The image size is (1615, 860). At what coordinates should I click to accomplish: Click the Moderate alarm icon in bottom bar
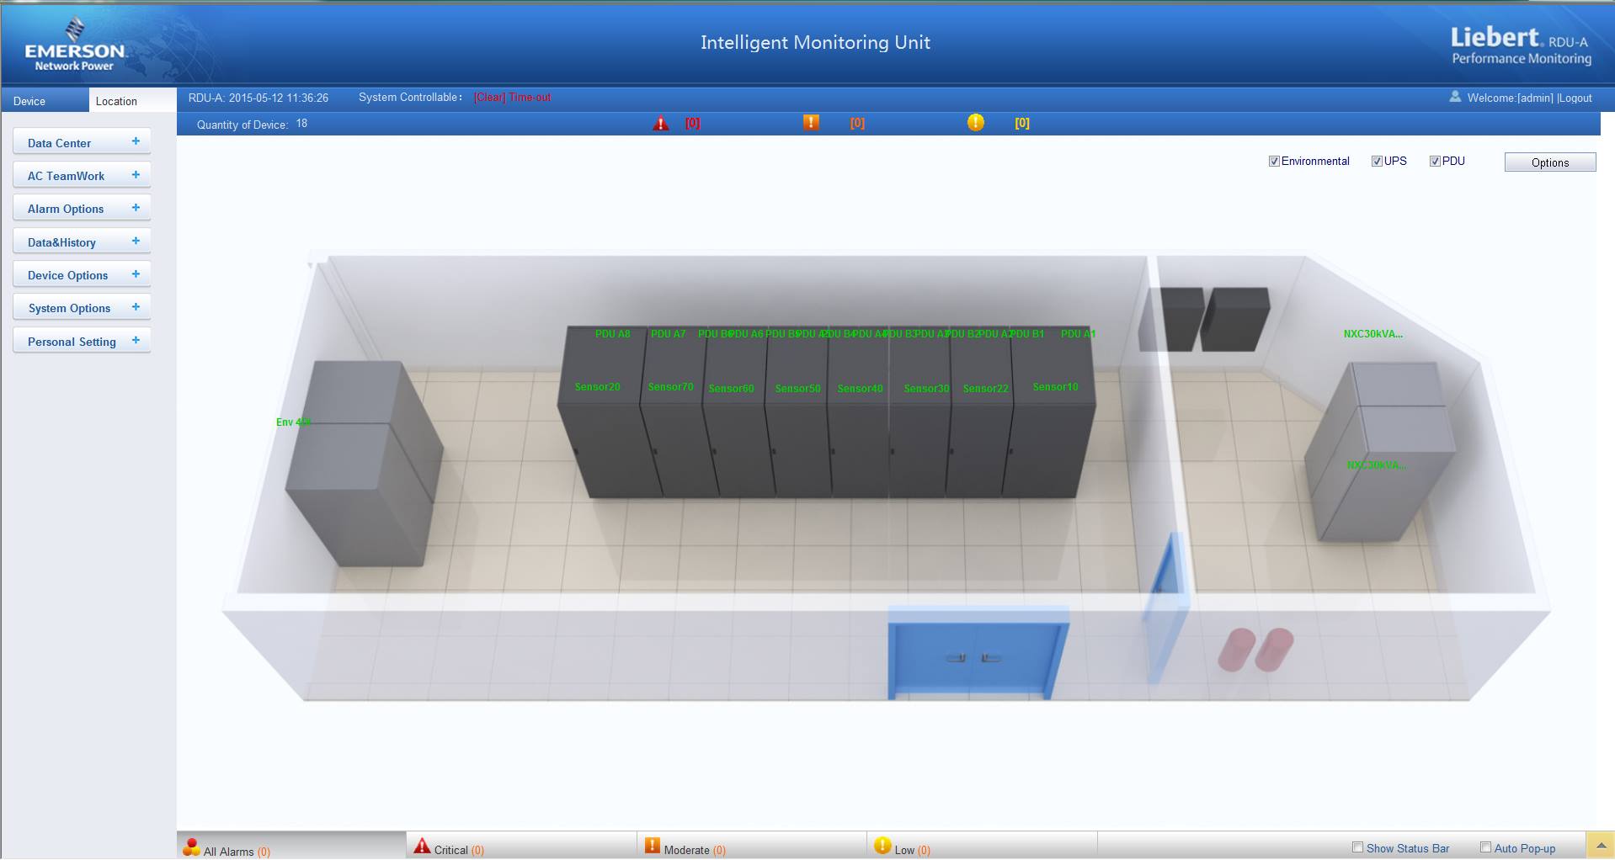point(653,846)
